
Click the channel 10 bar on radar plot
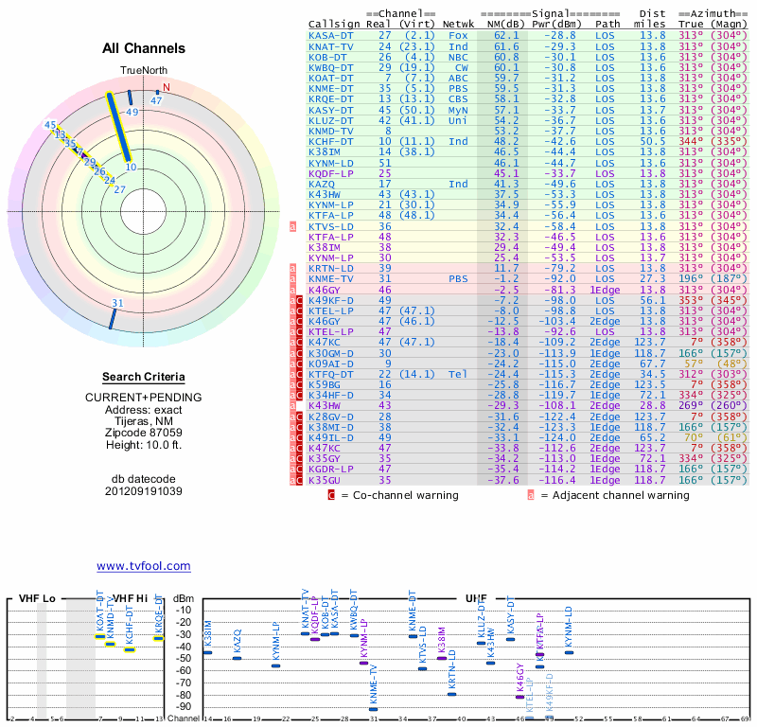(118, 127)
